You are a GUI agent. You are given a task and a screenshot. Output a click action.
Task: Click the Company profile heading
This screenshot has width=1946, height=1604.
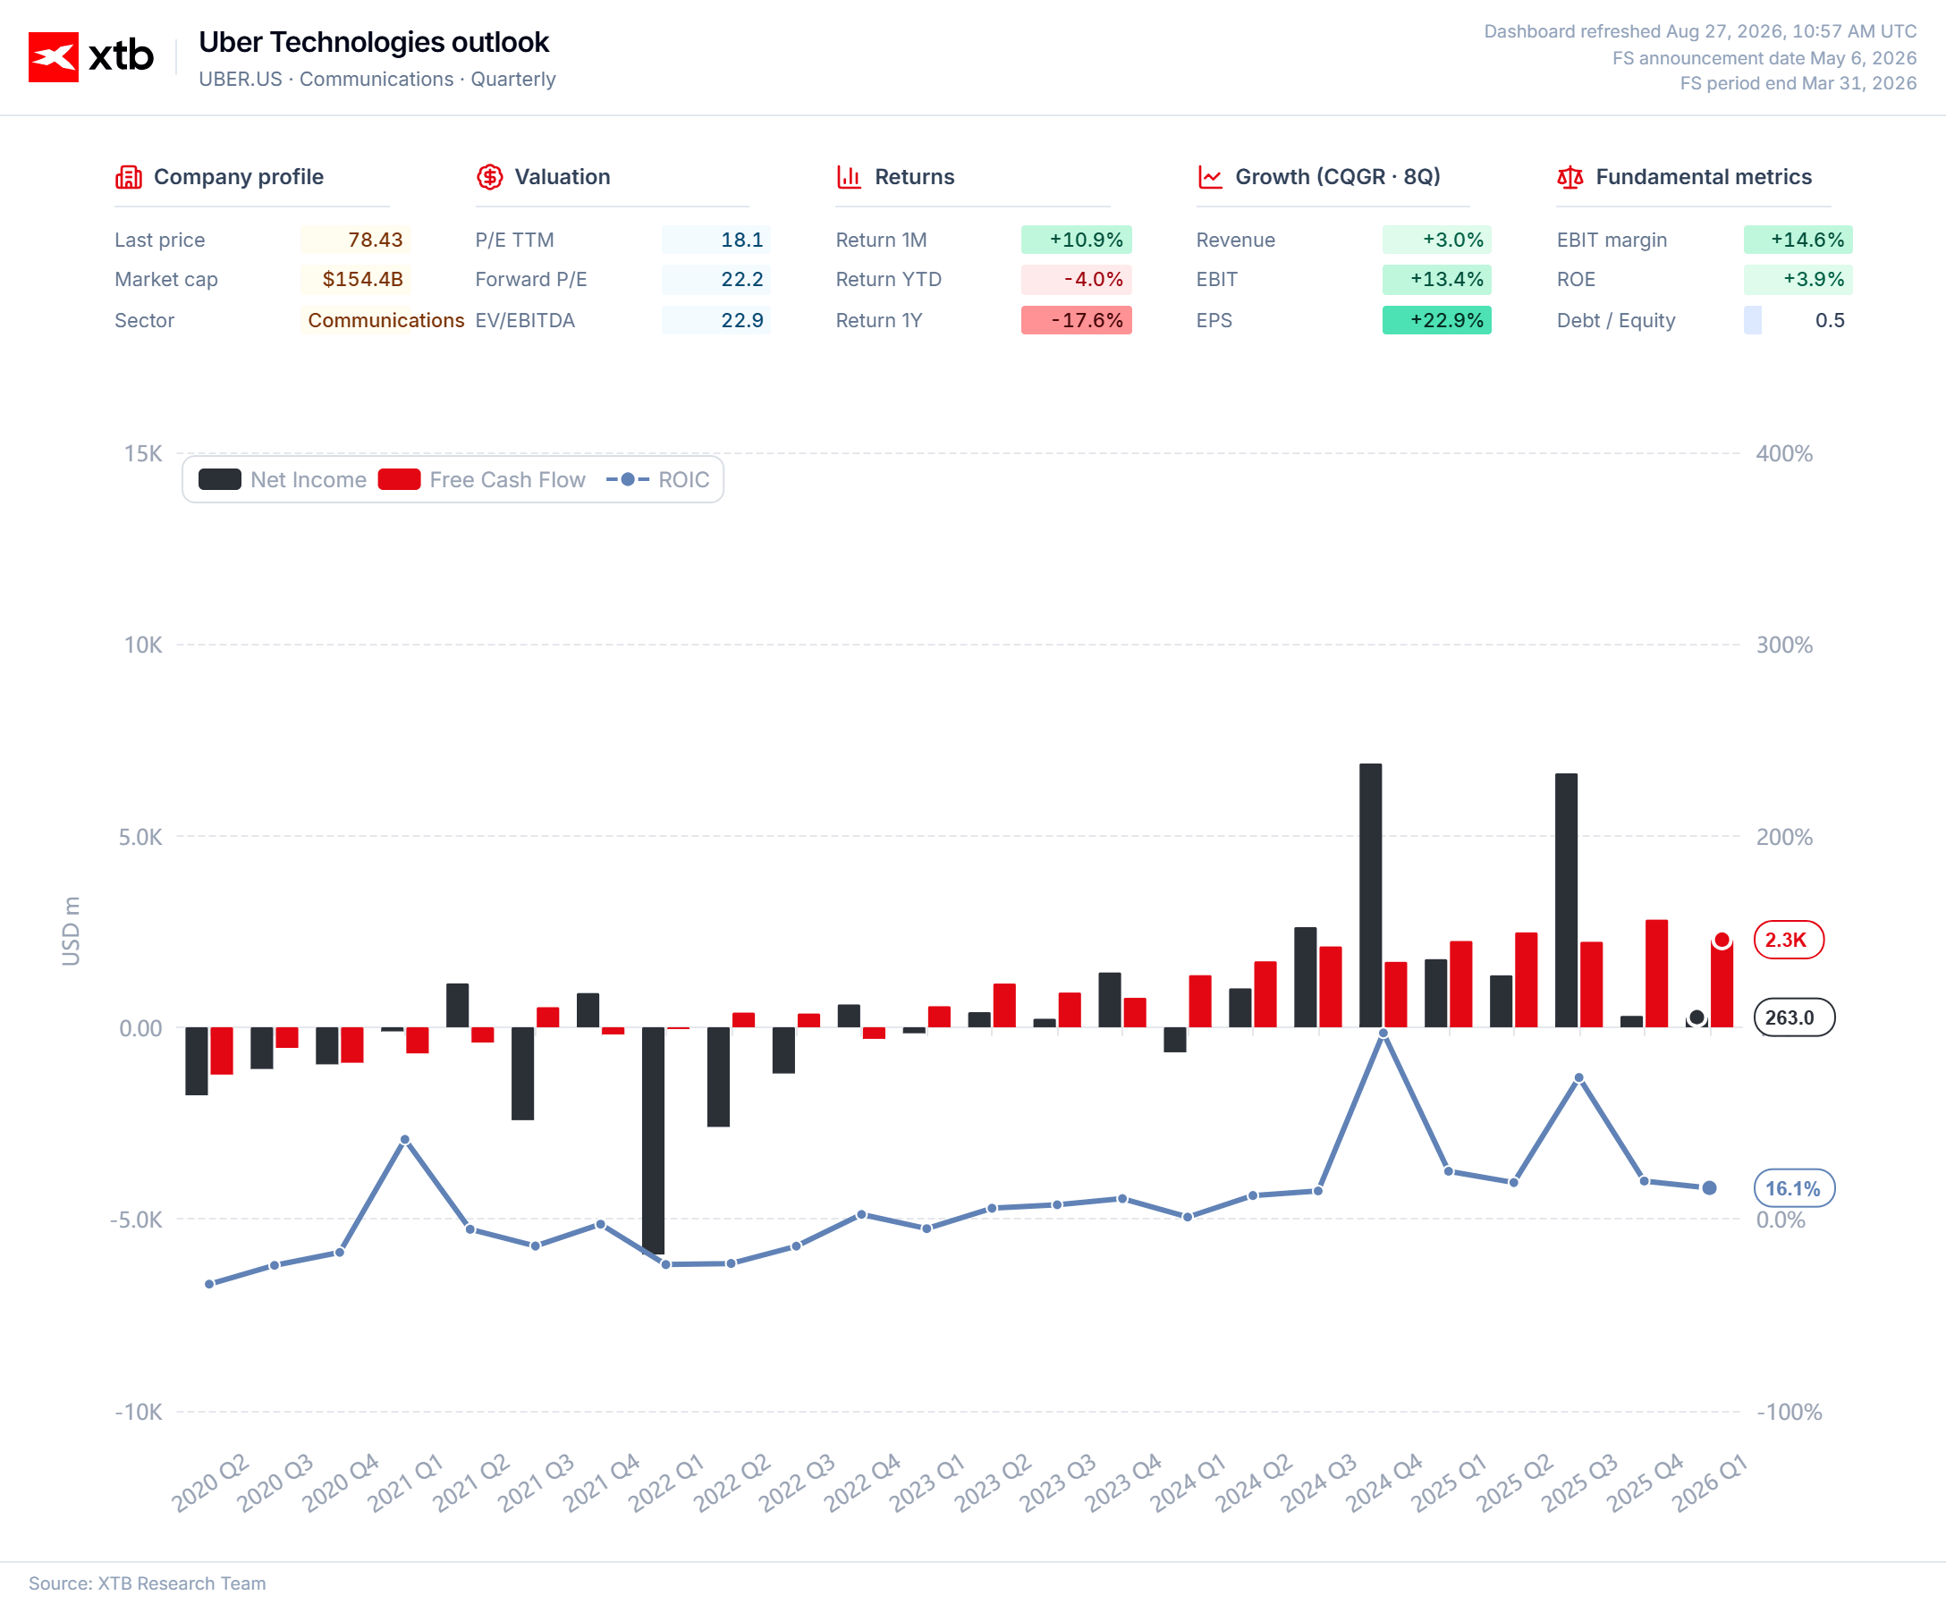[x=239, y=176]
